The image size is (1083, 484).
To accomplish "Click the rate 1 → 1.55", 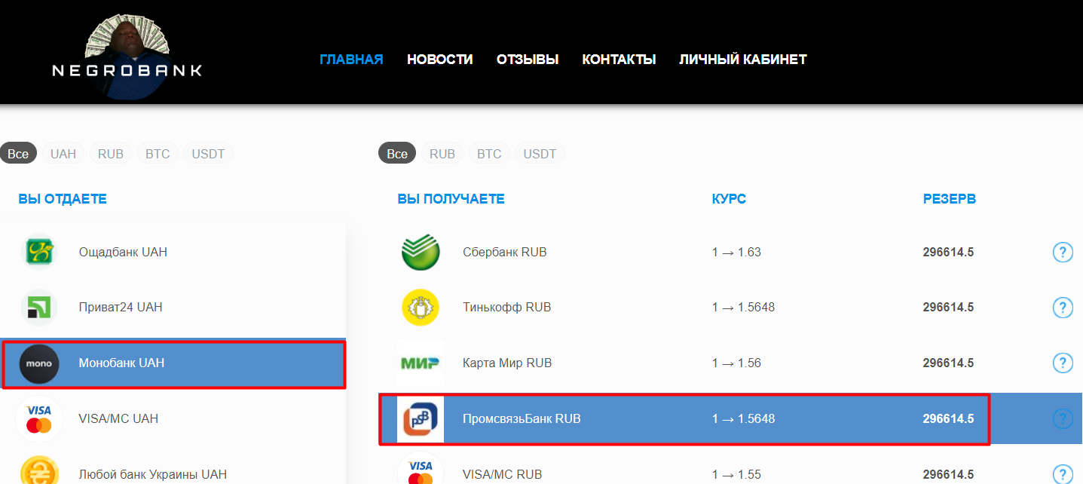I will click(736, 475).
